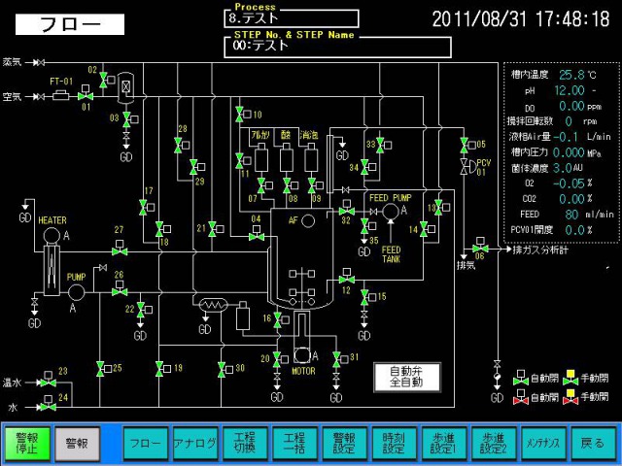Click the 槽内圧力 value 0.000

(x=569, y=152)
